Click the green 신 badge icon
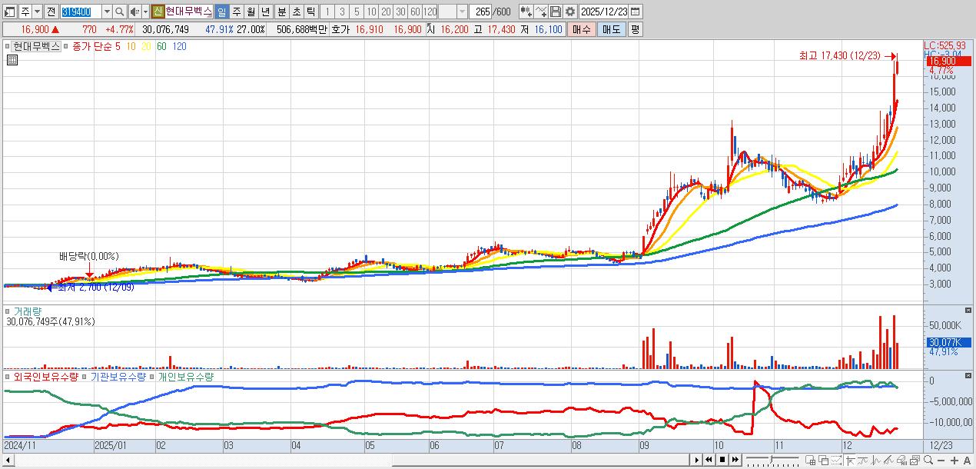The image size is (976, 469). 158,12
